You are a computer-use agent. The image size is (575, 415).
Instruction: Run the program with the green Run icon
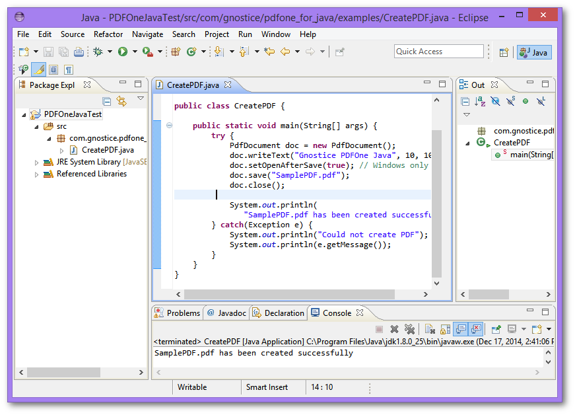pyautogui.click(x=123, y=52)
